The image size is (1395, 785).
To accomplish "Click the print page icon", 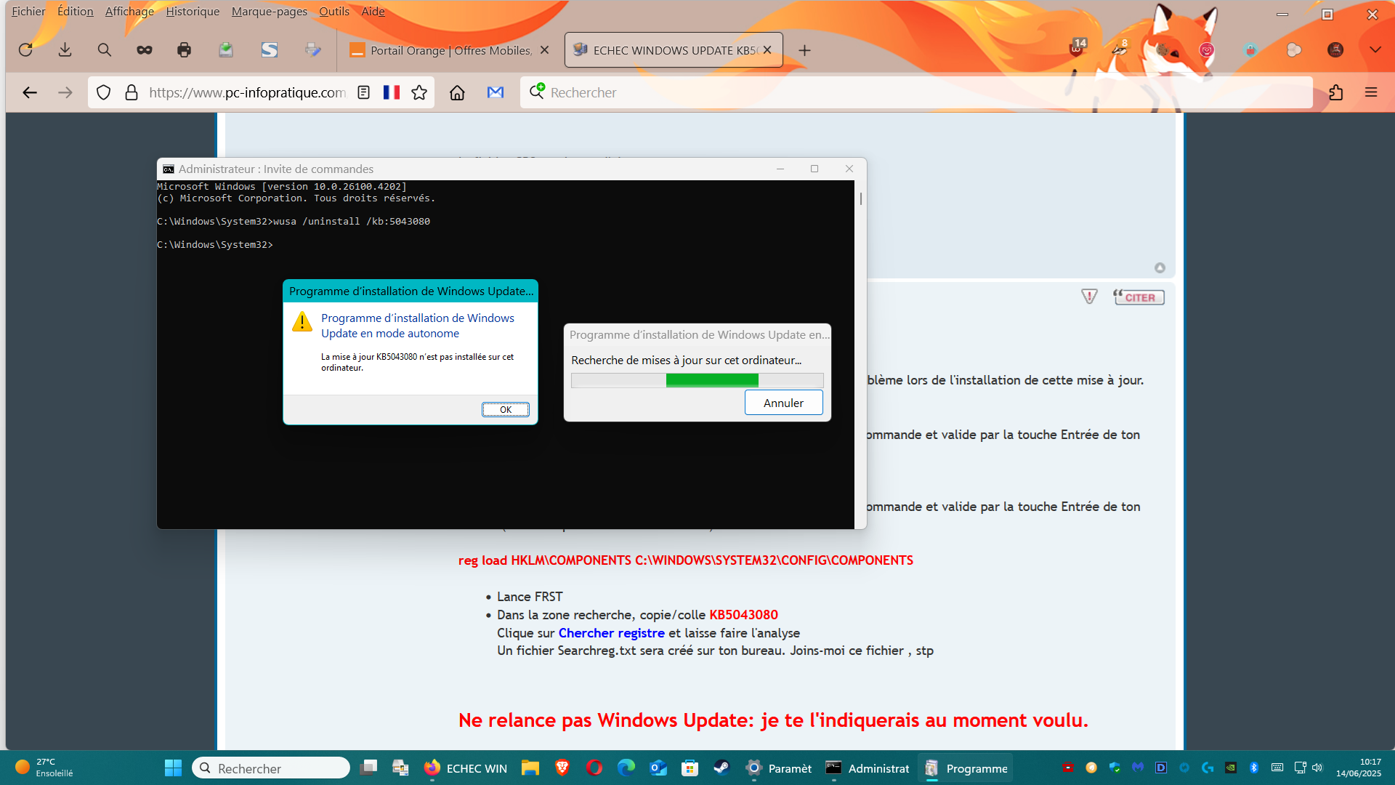I will tap(184, 50).
